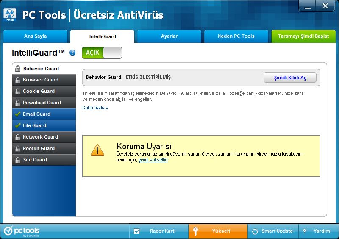The height and width of the screenshot is (239, 339).
Task: Select Network Guard in the sidebar
Action: [x=44, y=137]
